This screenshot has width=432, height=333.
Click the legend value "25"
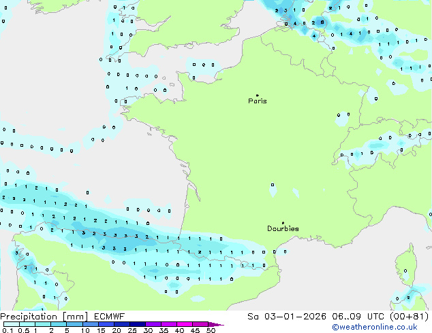132,330
